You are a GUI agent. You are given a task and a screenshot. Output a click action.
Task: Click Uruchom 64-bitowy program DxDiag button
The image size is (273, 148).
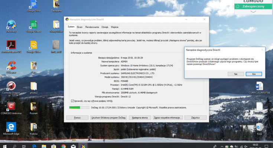pyautogui.click(x=108, y=118)
